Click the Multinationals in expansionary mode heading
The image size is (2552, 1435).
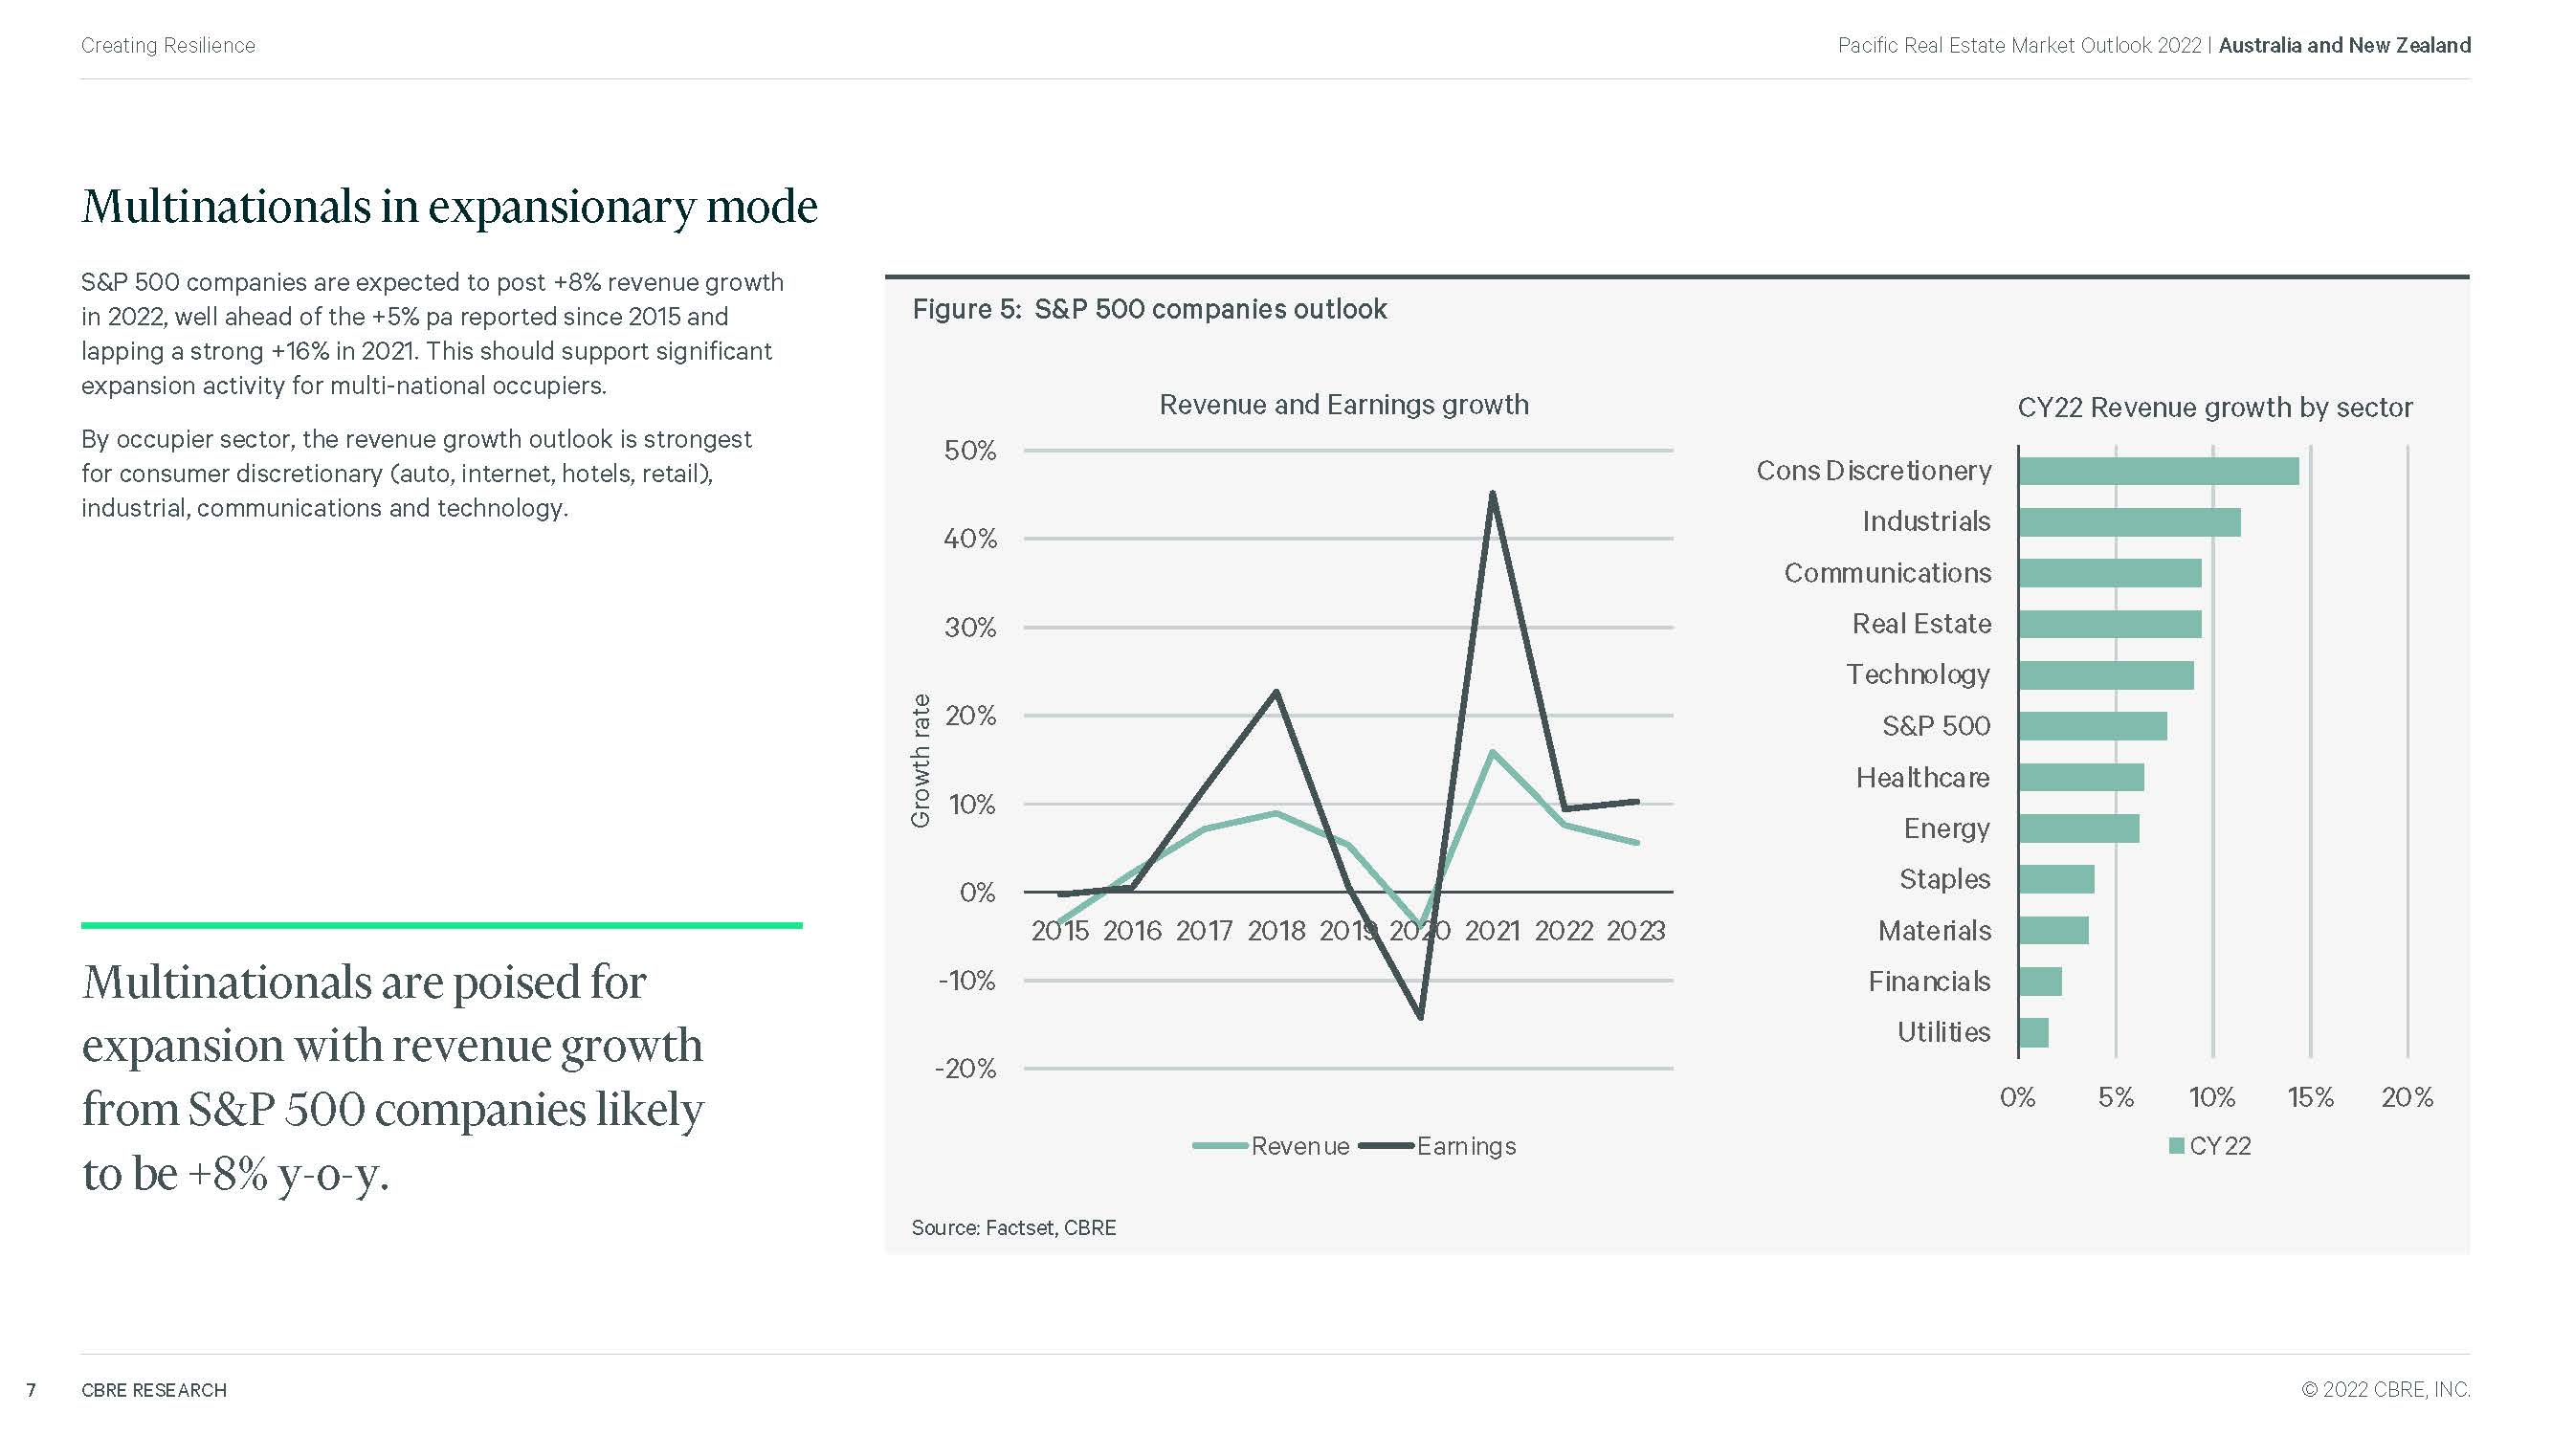click(x=449, y=206)
